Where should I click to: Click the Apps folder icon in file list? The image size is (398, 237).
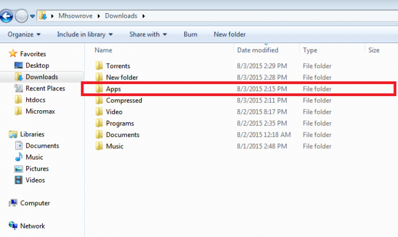pos(99,89)
